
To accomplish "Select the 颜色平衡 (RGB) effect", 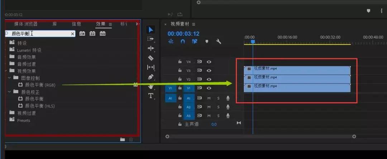I will [x=40, y=85].
